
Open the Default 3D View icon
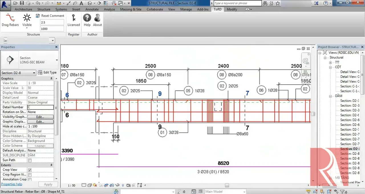coord(90,3)
